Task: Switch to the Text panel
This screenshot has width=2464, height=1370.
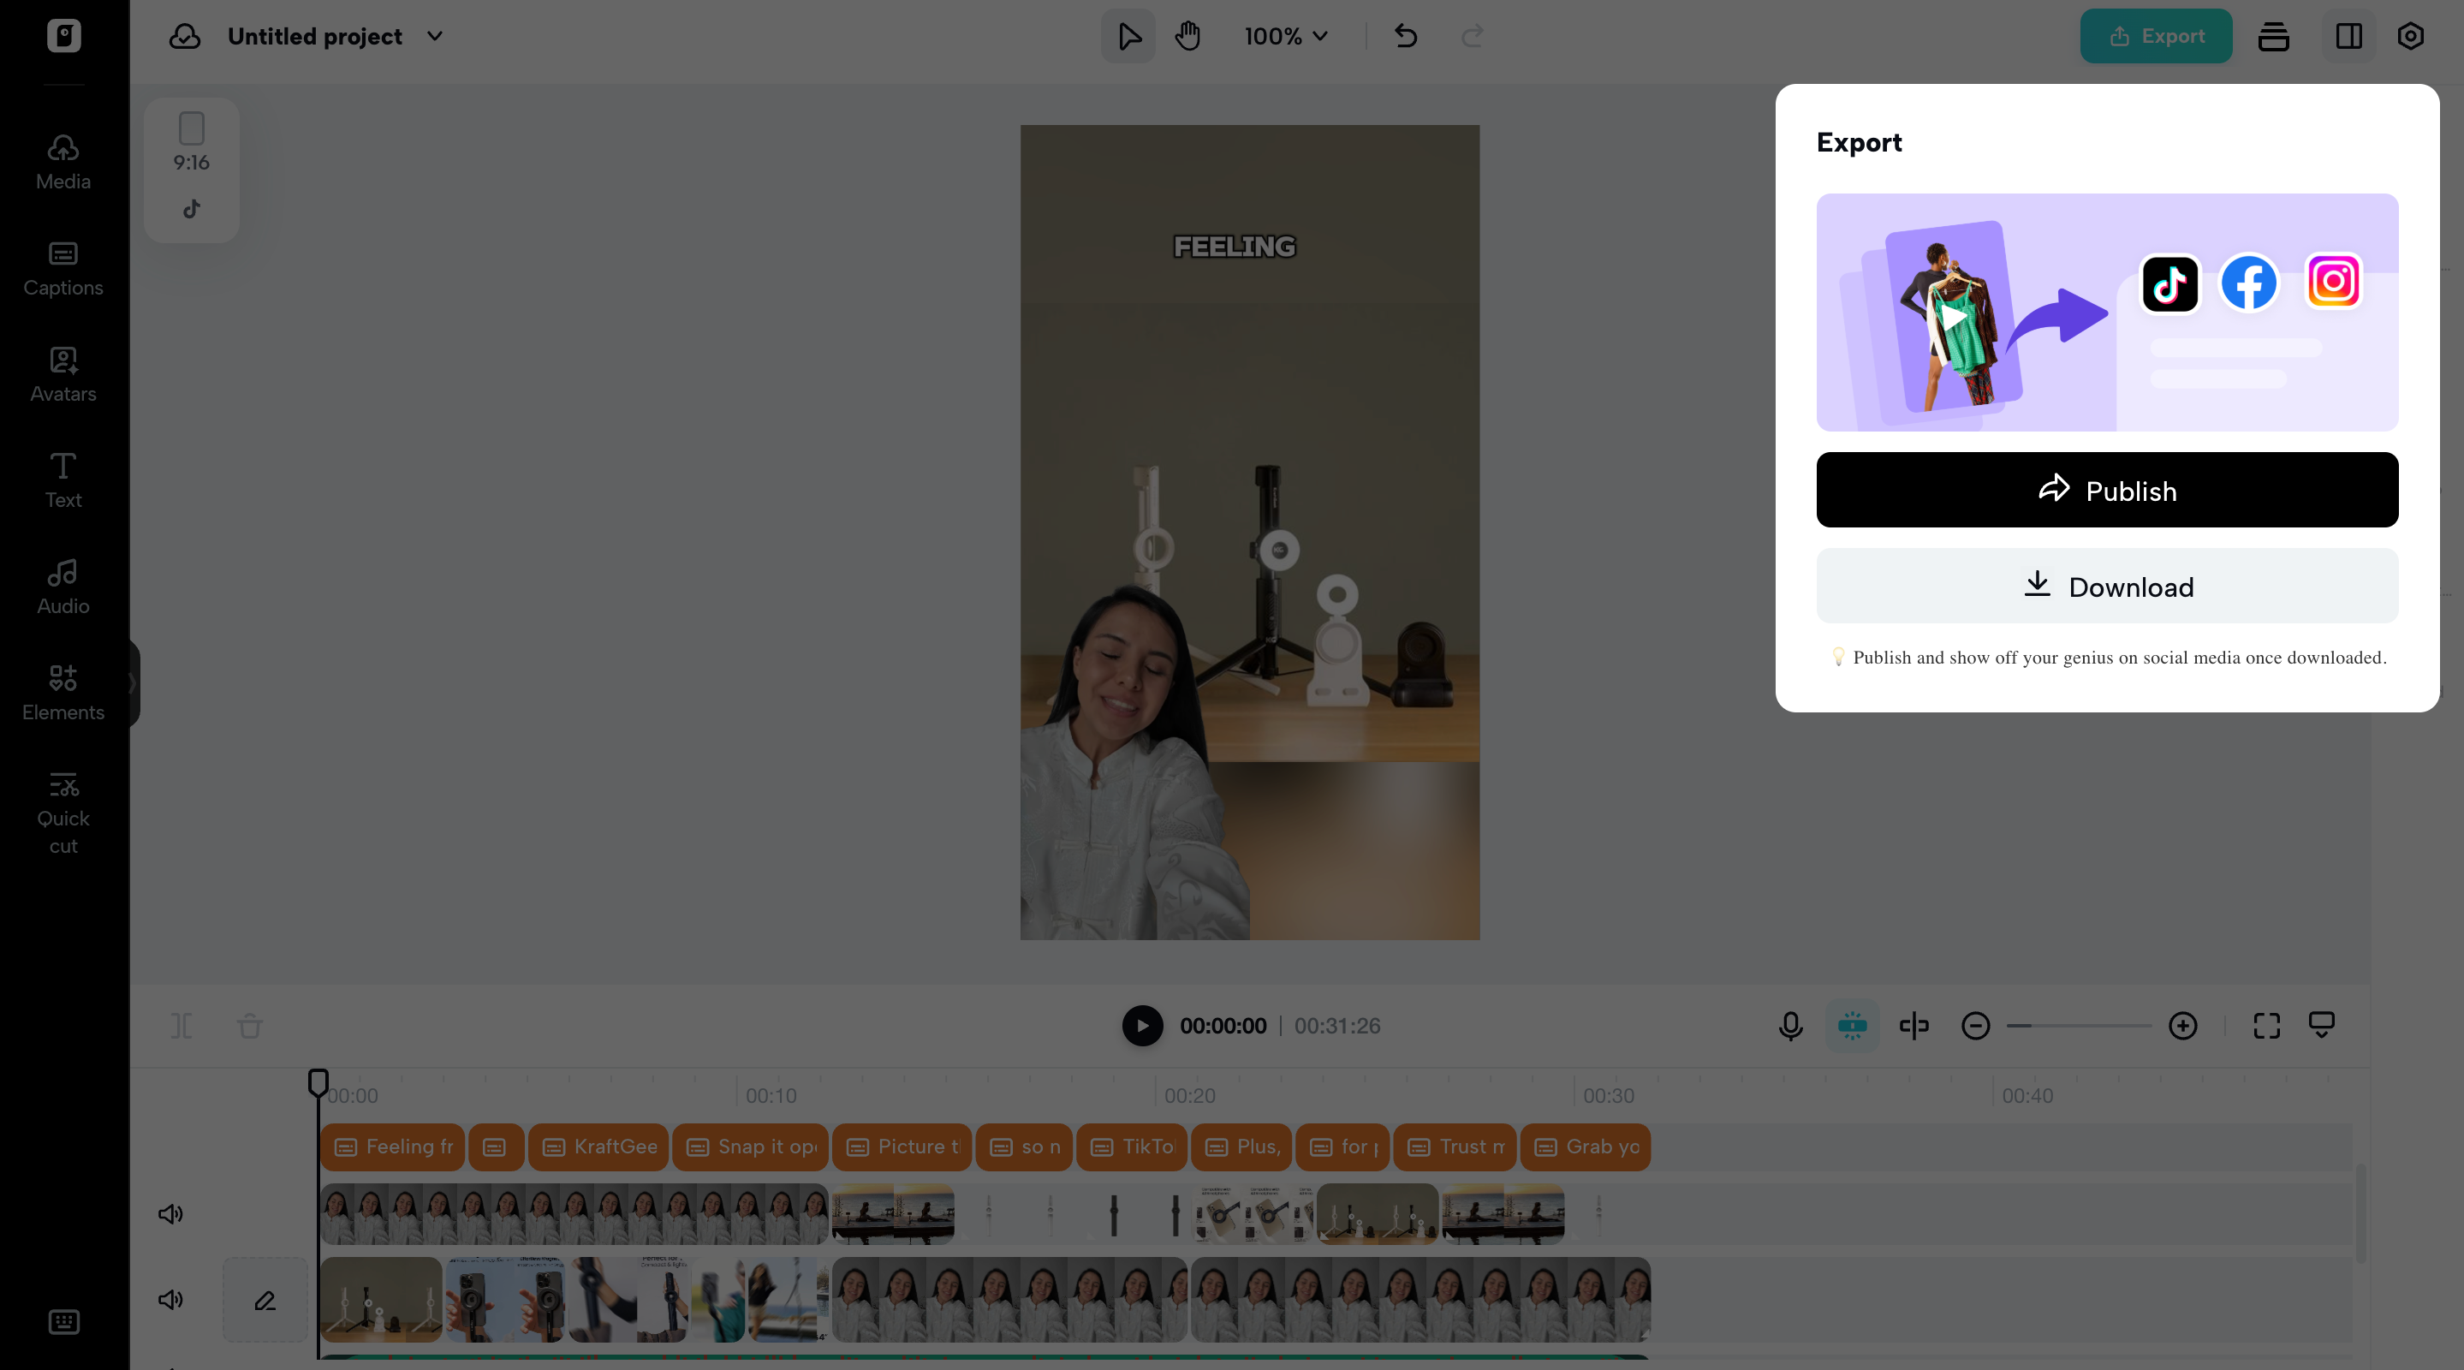Action: pyautogui.click(x=62, y=479)
